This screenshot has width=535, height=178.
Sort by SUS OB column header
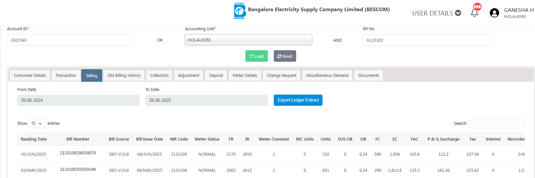345,139
